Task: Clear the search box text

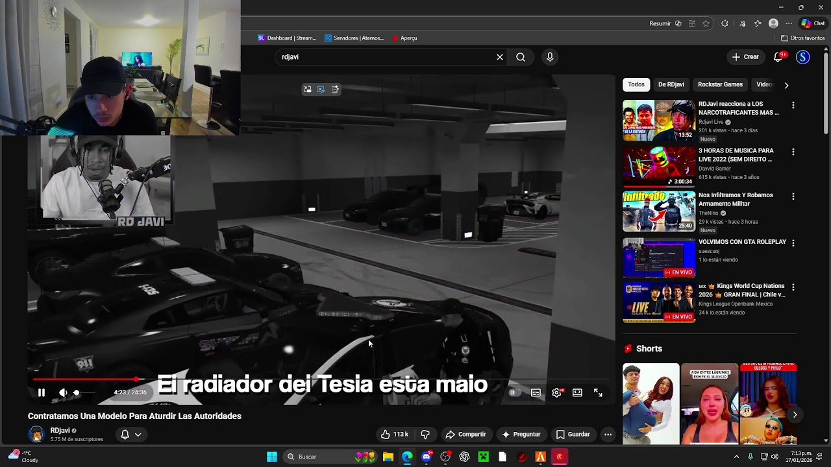Action: [500, 57]
